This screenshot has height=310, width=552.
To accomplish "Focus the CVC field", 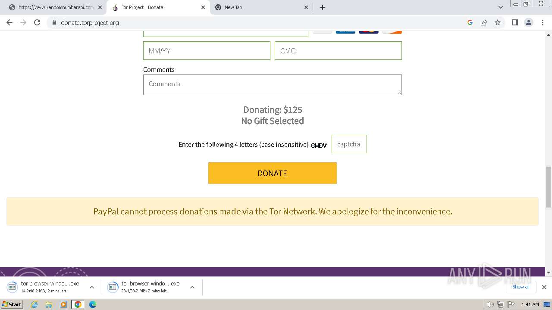I will [338, 50].
